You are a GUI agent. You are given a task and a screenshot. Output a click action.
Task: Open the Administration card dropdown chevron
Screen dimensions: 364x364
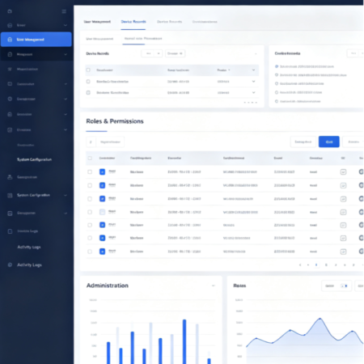pyautogui.click(x=214, y=286)
